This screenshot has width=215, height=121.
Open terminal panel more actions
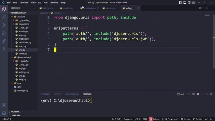pyautogui.click(x=202, y=94)
